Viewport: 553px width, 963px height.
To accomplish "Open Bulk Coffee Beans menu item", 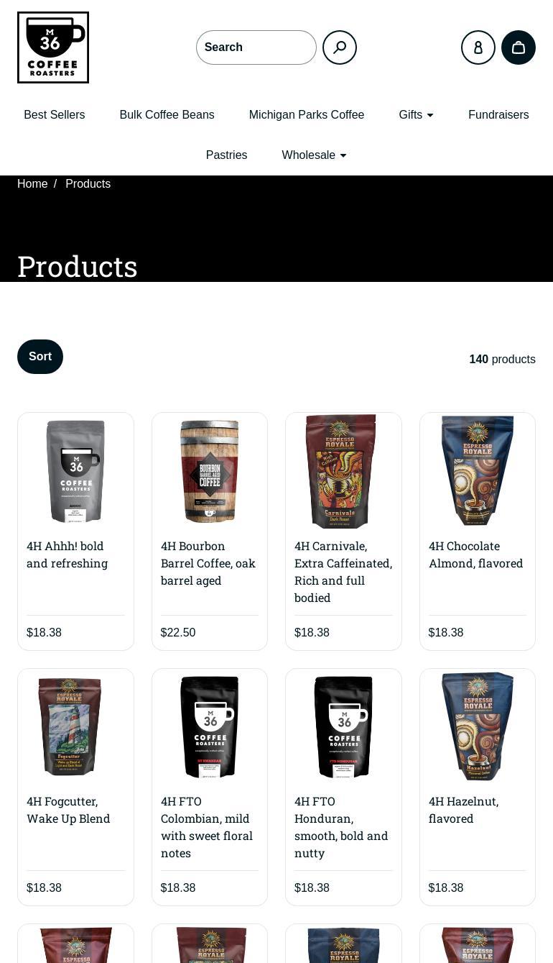I will coord(167,115).
